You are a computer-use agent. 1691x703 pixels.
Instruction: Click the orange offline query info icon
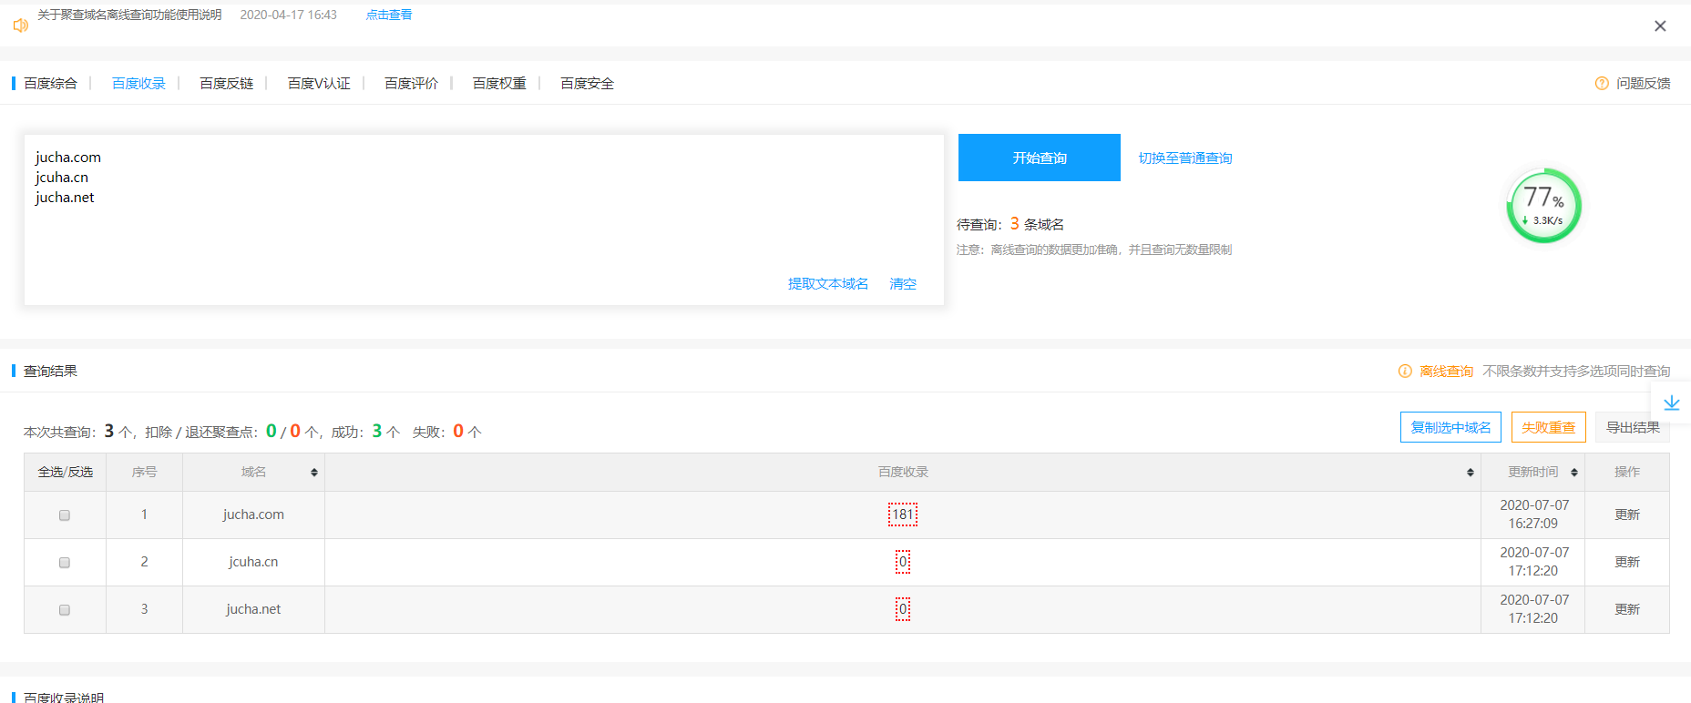pyautogui.click(x=1405, y=372)
